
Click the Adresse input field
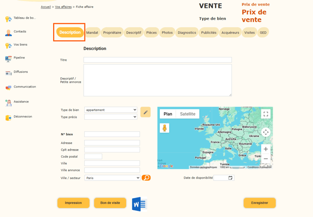[x=112, y=143]
